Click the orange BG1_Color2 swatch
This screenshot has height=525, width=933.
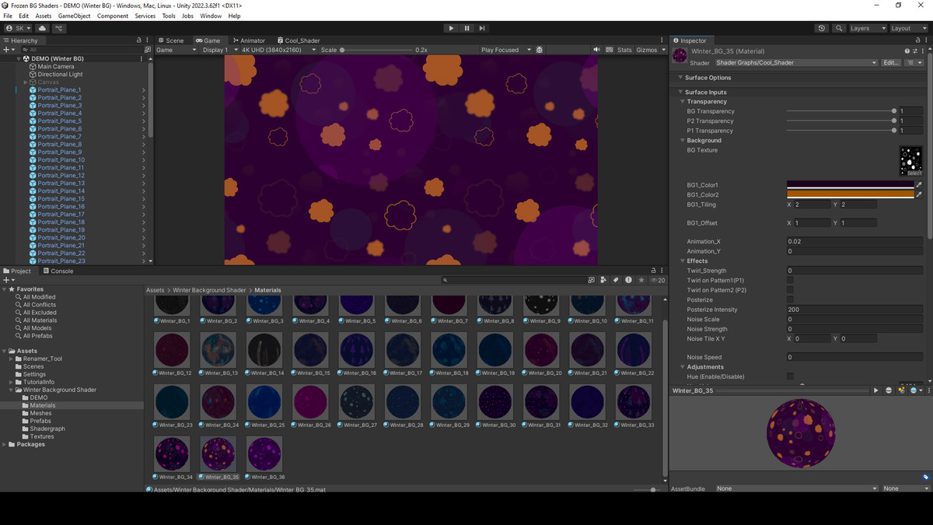(852, 194)
